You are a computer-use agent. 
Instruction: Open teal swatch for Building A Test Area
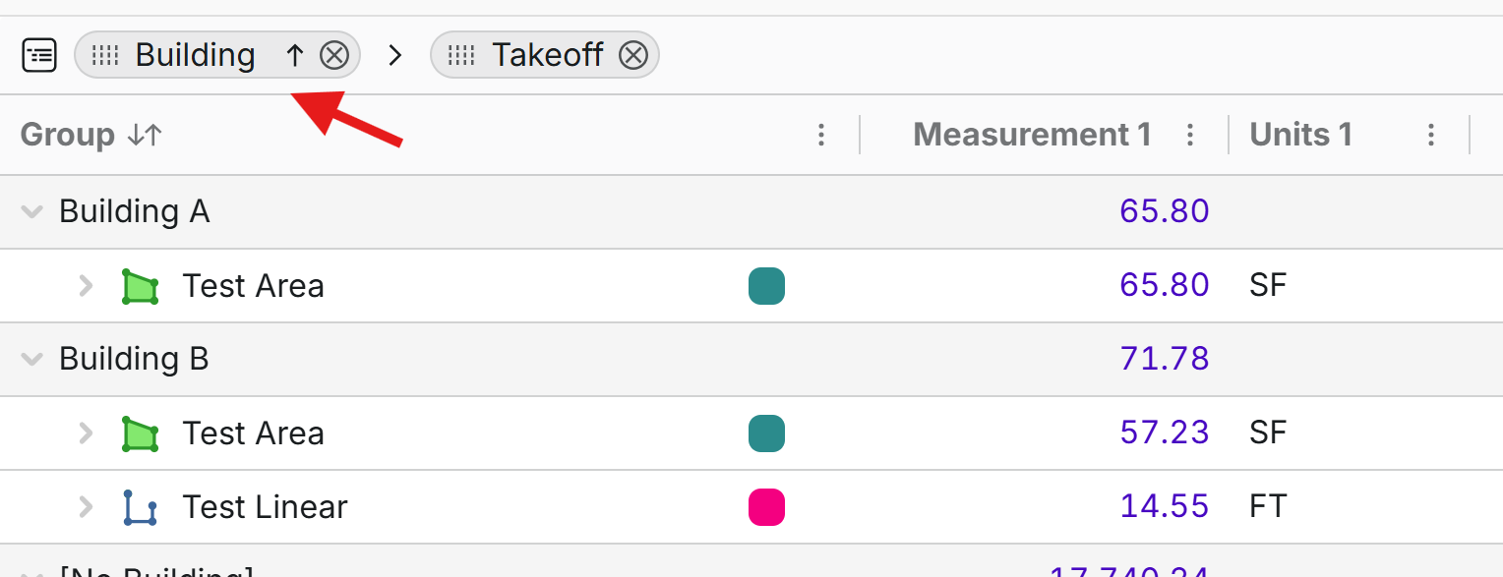coord(766,286)
